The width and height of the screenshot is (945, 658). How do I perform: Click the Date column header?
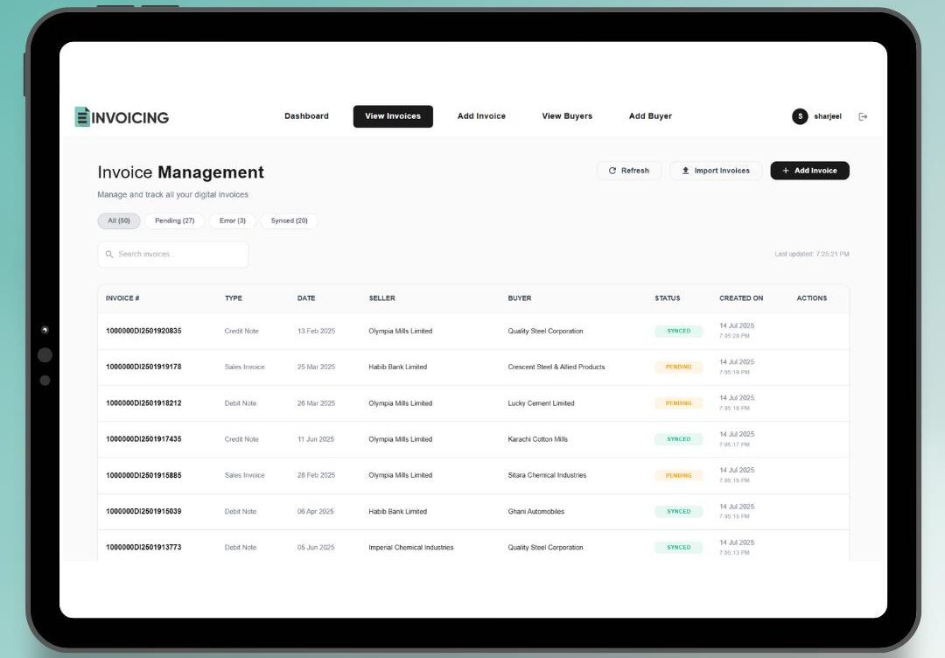click(x=306, y=298)
